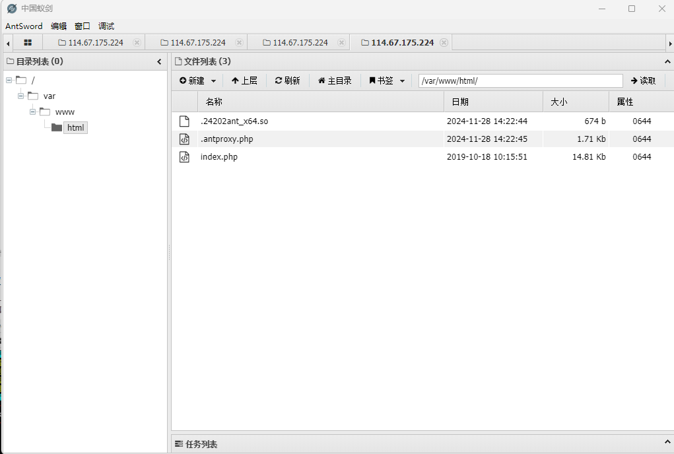Collapse the root folder tree node
Screen dimensions: 674x454
(x=9, y=80)
